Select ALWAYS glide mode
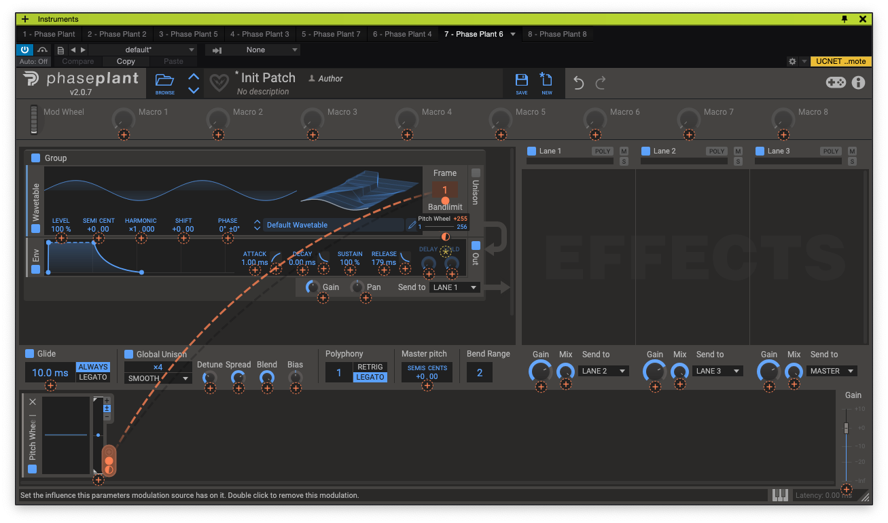Image resolution: width=888 pixels, height=523 pixels. pyautogui.click(x=92, y=367)
